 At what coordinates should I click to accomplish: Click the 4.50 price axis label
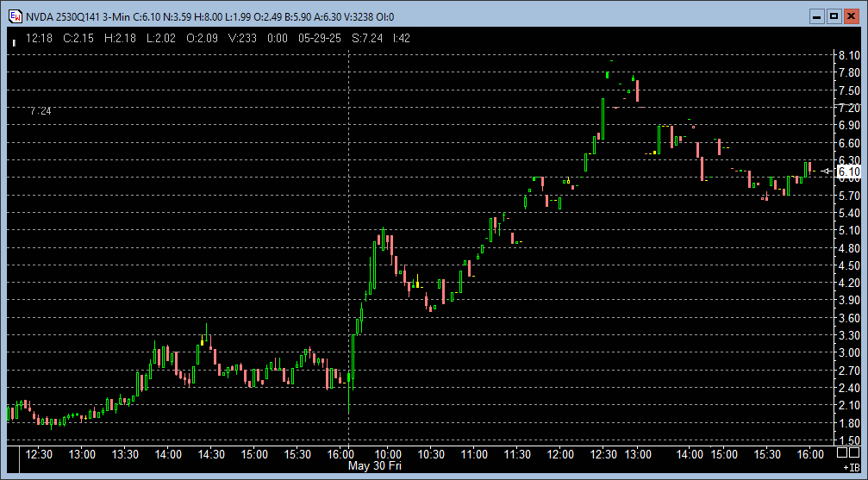pyautogui.click(x=849, y=265)
